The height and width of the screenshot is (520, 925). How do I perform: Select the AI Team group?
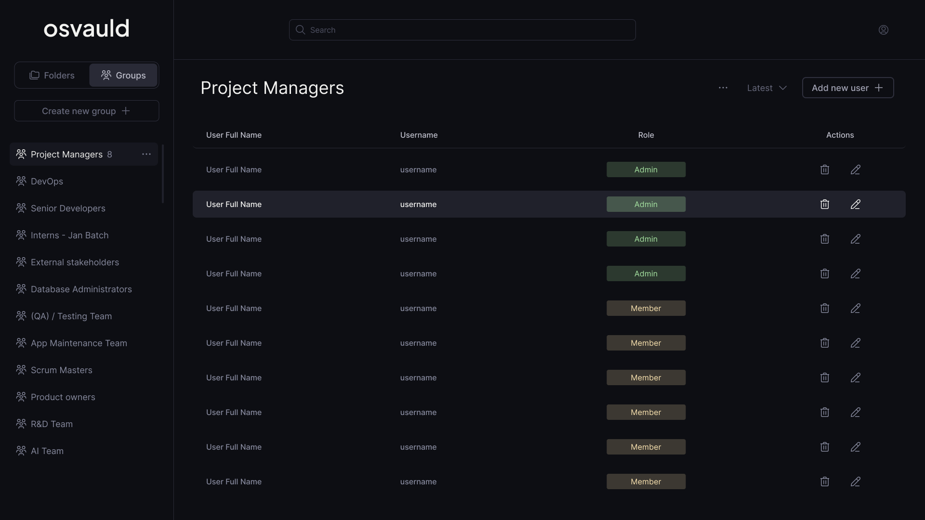(84, 451)
